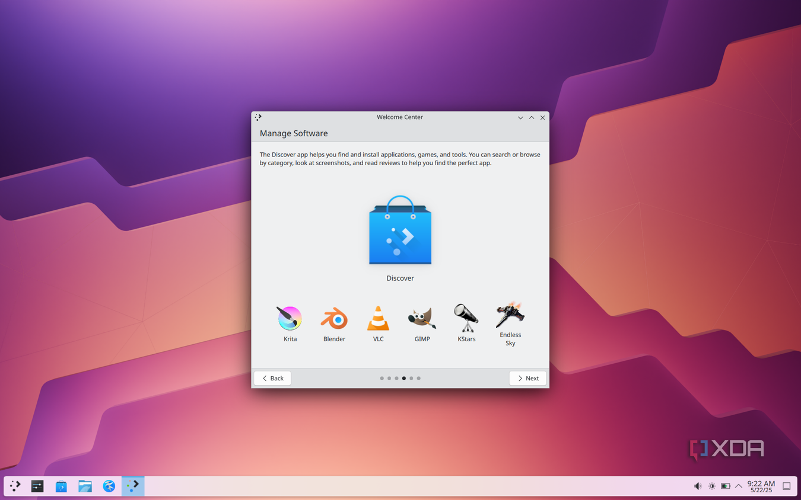Close the Welcome Center window
The height and width of the screenshot is (500, 801).
pos(542,117)
